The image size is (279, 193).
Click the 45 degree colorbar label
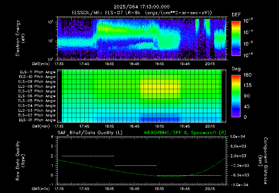[x=247, y=107]
